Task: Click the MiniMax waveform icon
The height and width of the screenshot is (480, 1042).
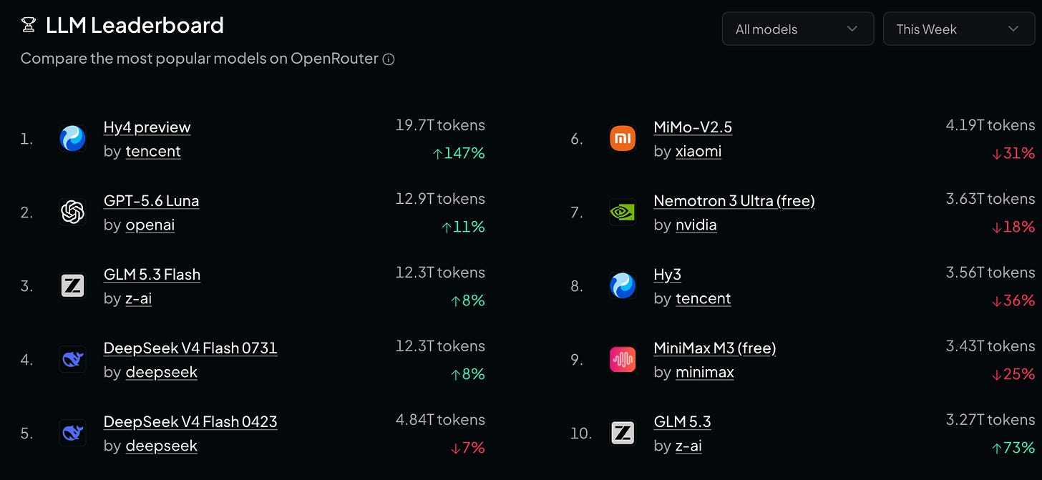Action: (623, 359)
